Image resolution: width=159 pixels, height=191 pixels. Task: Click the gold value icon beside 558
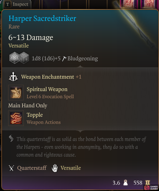tap(147, 183)
